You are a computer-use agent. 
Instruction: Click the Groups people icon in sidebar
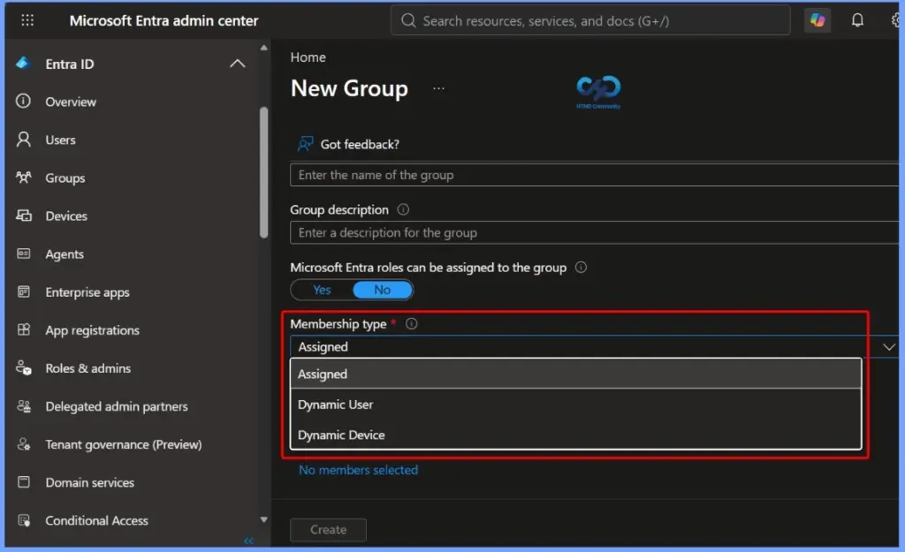pyautogui.click(x=24, y=177)
